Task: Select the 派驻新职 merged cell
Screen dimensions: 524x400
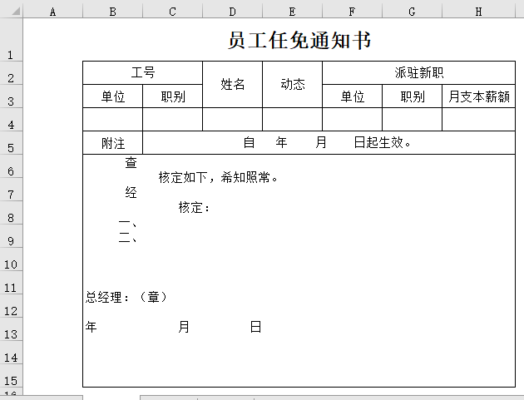Action: coord(418,73)
